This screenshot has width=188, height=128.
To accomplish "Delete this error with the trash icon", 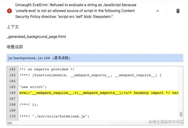I will 178,11.
